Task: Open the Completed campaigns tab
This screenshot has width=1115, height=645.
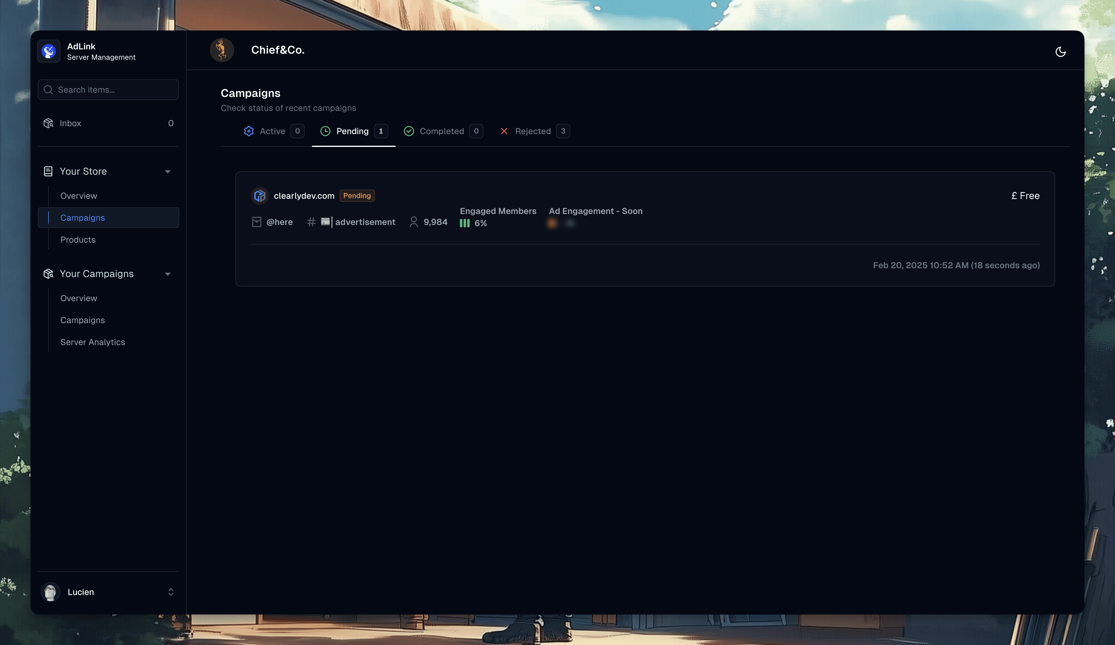Action: tap(442, 131)
